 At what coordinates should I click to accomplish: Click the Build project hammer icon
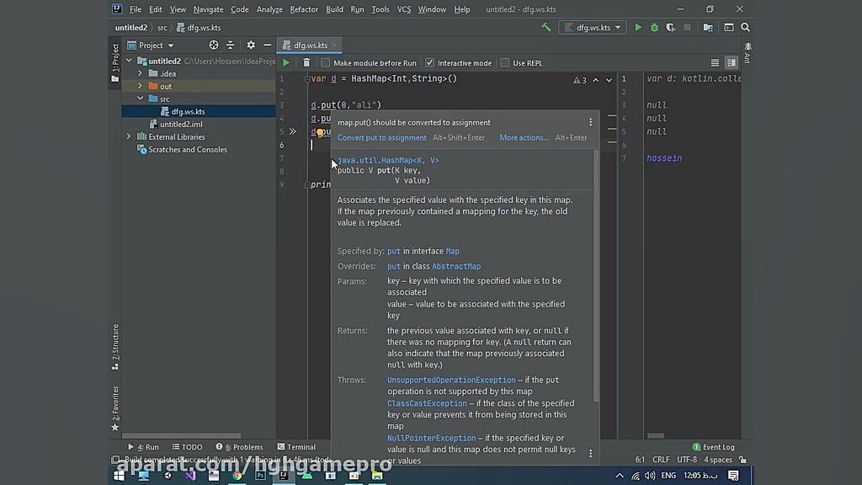point(546,28)
